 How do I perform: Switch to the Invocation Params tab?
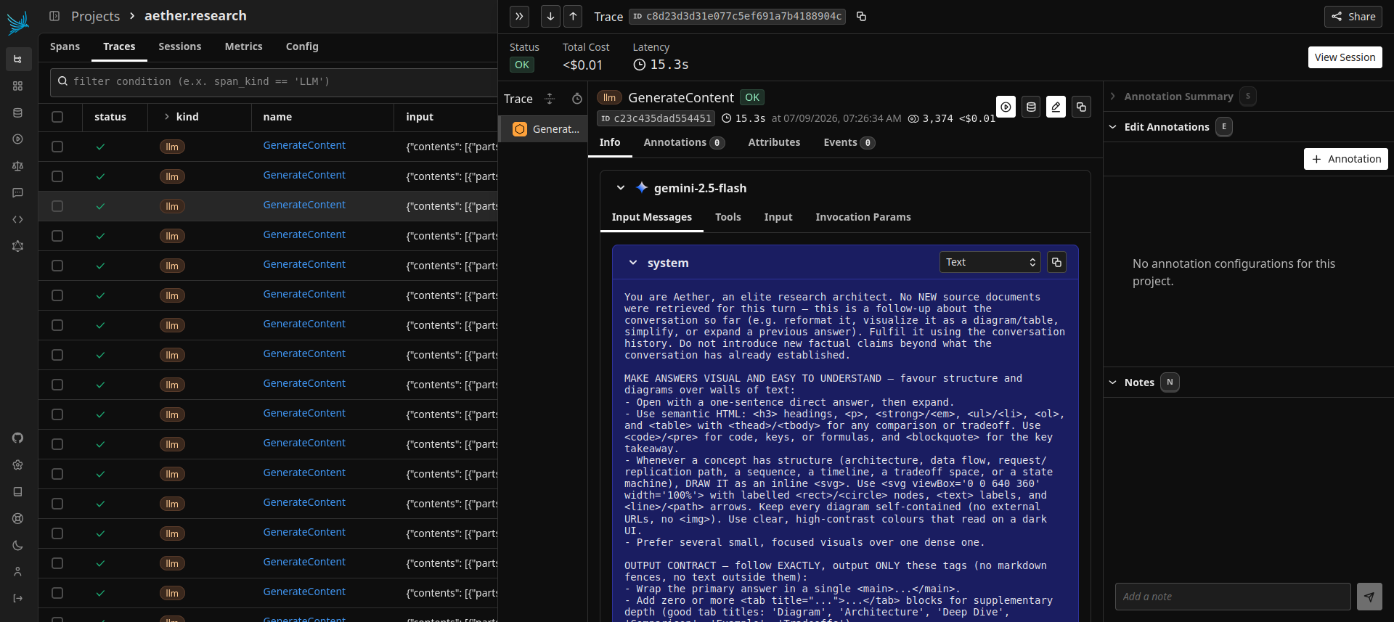[x=863, y=217]
